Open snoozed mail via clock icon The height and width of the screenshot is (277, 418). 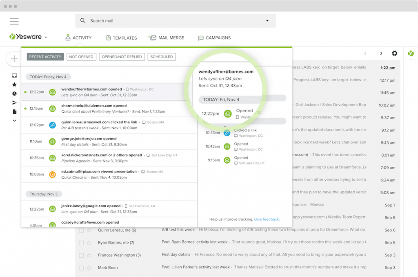point(14,93)
